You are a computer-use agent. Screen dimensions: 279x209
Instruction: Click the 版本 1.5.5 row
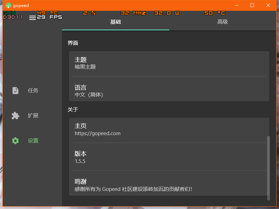tap(169, 157)
